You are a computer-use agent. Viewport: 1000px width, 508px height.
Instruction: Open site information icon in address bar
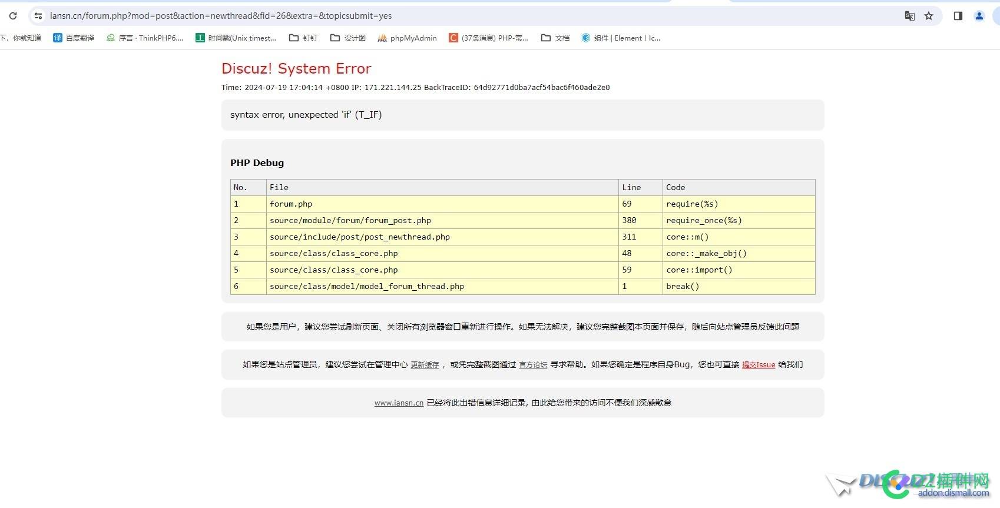(x=38, y=16)
